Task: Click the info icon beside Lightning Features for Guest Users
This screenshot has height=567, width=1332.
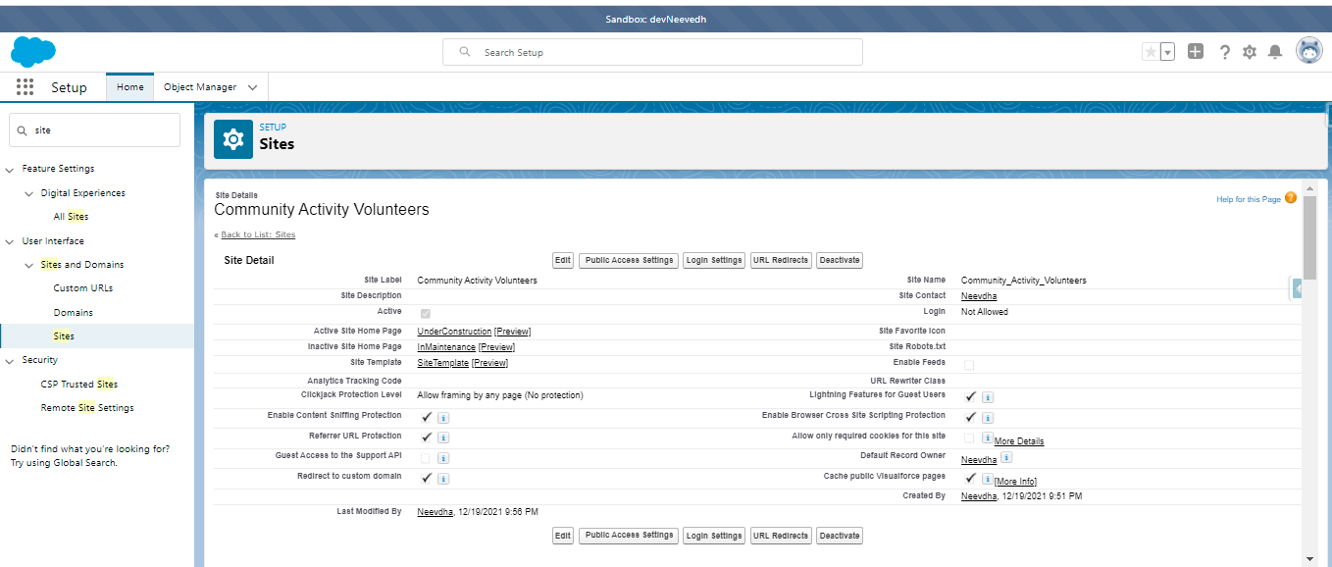Action: coord(988,397)
